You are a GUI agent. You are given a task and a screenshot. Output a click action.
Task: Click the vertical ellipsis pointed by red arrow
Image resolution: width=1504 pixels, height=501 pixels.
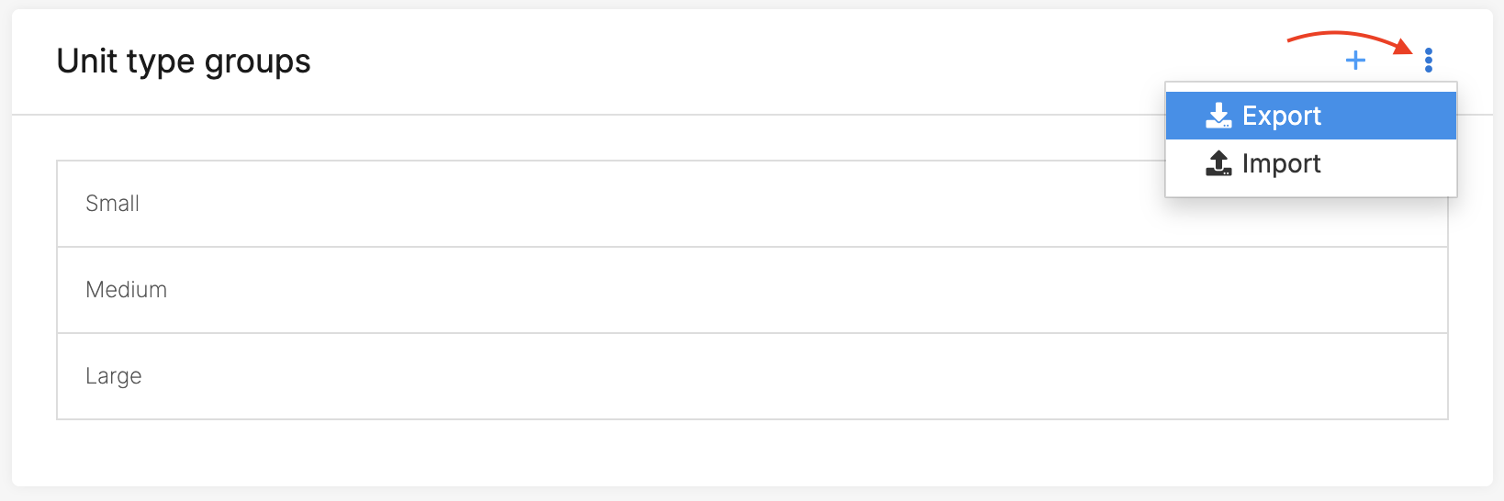coord(1428,61)
